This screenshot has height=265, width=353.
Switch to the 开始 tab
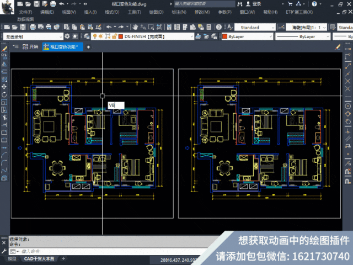(x=30, y=47)
